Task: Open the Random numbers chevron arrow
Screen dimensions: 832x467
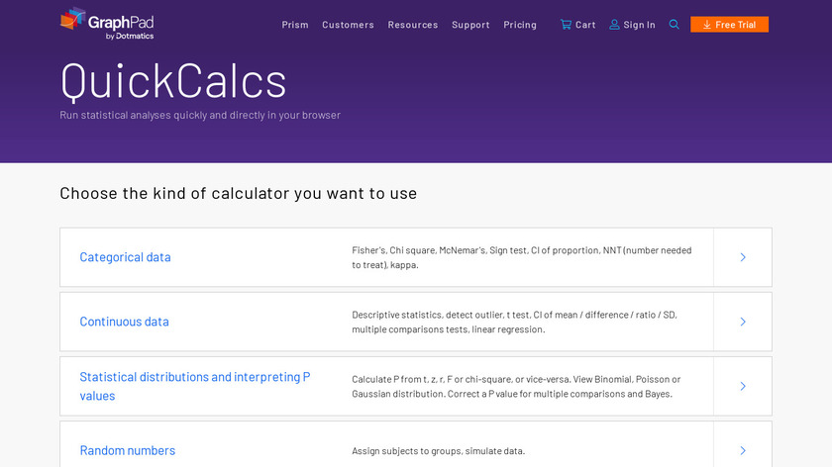Action: click(x=743, y=450)
